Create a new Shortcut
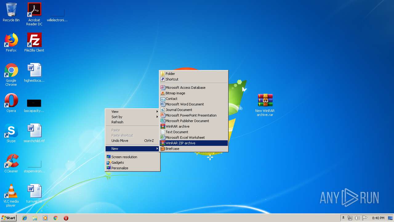The width and height of the screenshot is (394, 222). pos(194,79)
